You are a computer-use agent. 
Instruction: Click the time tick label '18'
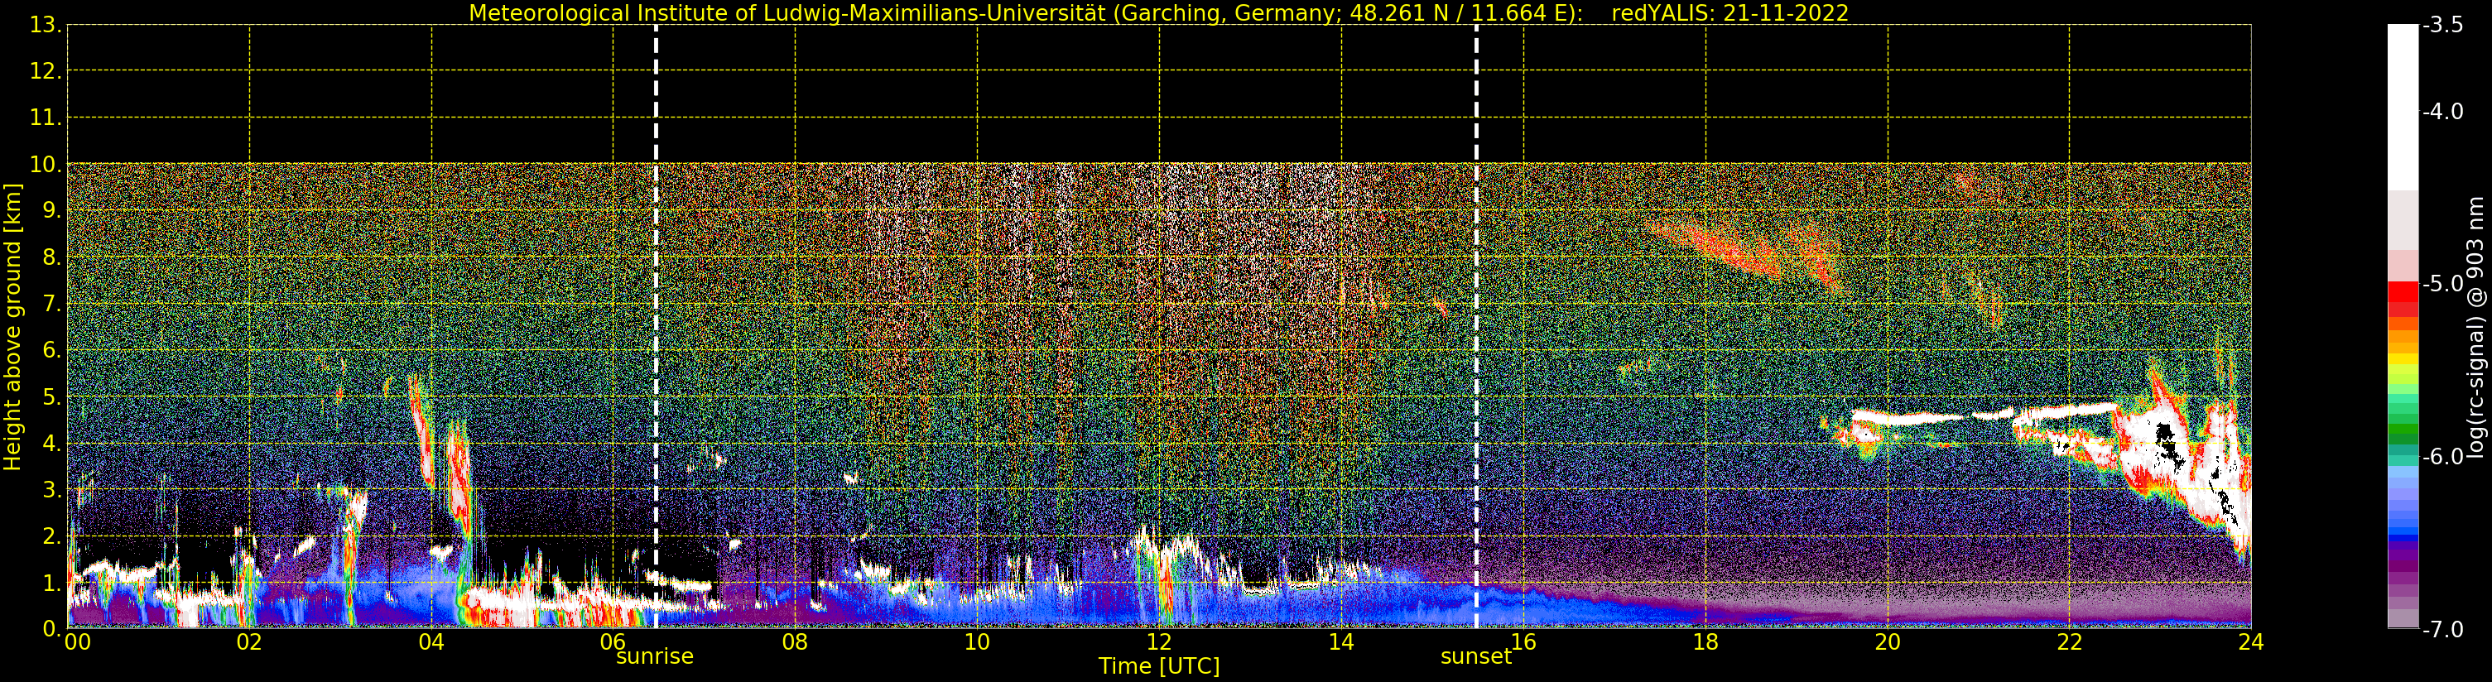click(1705, 641)
